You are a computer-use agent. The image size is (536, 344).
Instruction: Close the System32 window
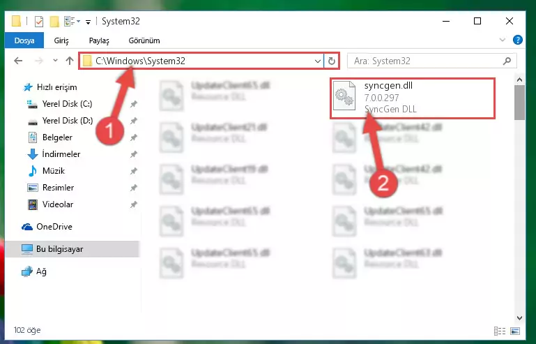509,21
